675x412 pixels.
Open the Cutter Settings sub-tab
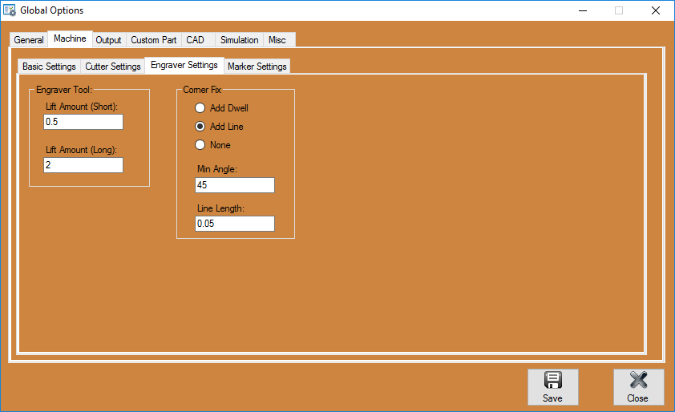(x=113, y=67)
